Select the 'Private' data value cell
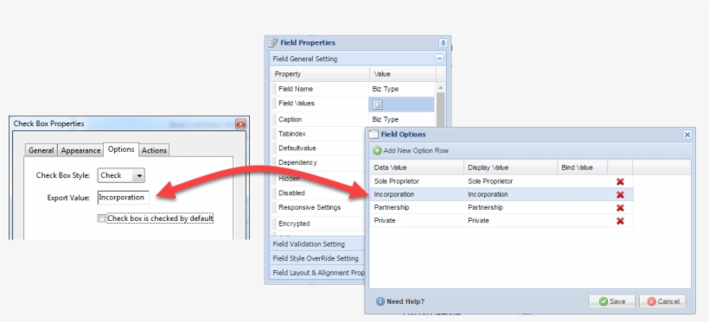The width and height of the screenshot is (709, 322). (x=417, y=221)
